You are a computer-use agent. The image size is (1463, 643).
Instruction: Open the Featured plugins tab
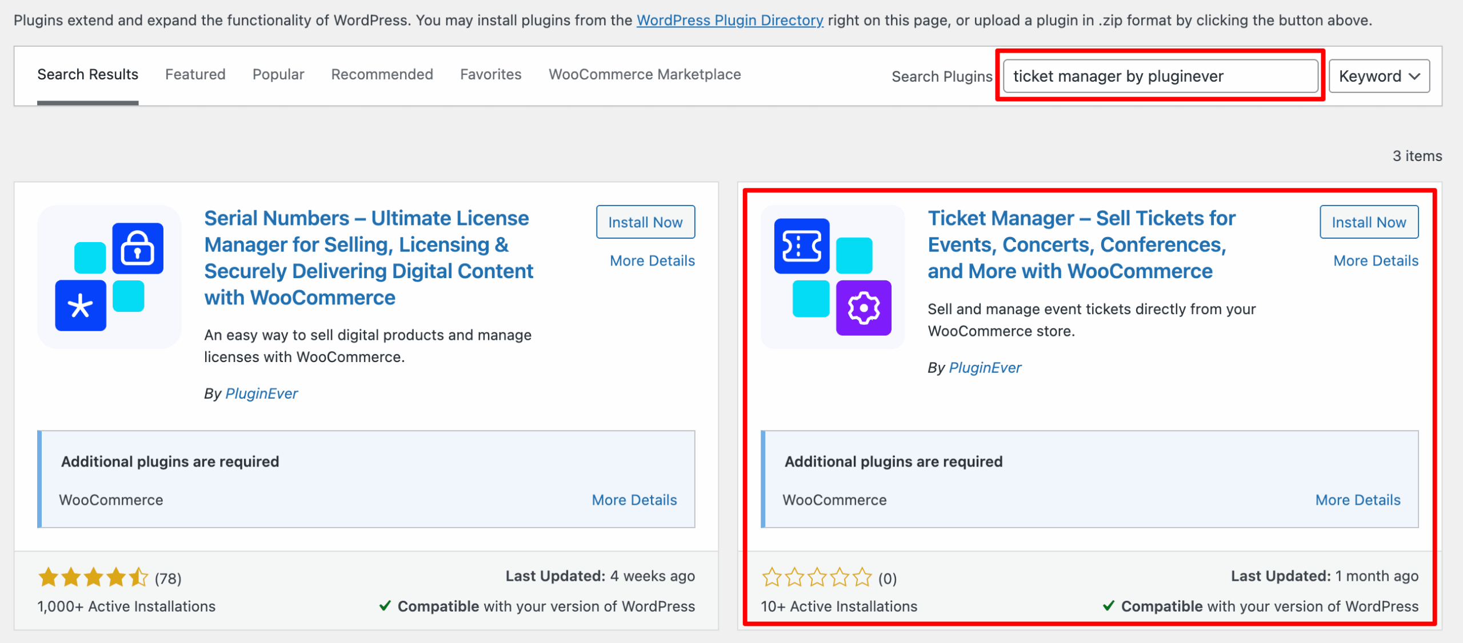195,74
